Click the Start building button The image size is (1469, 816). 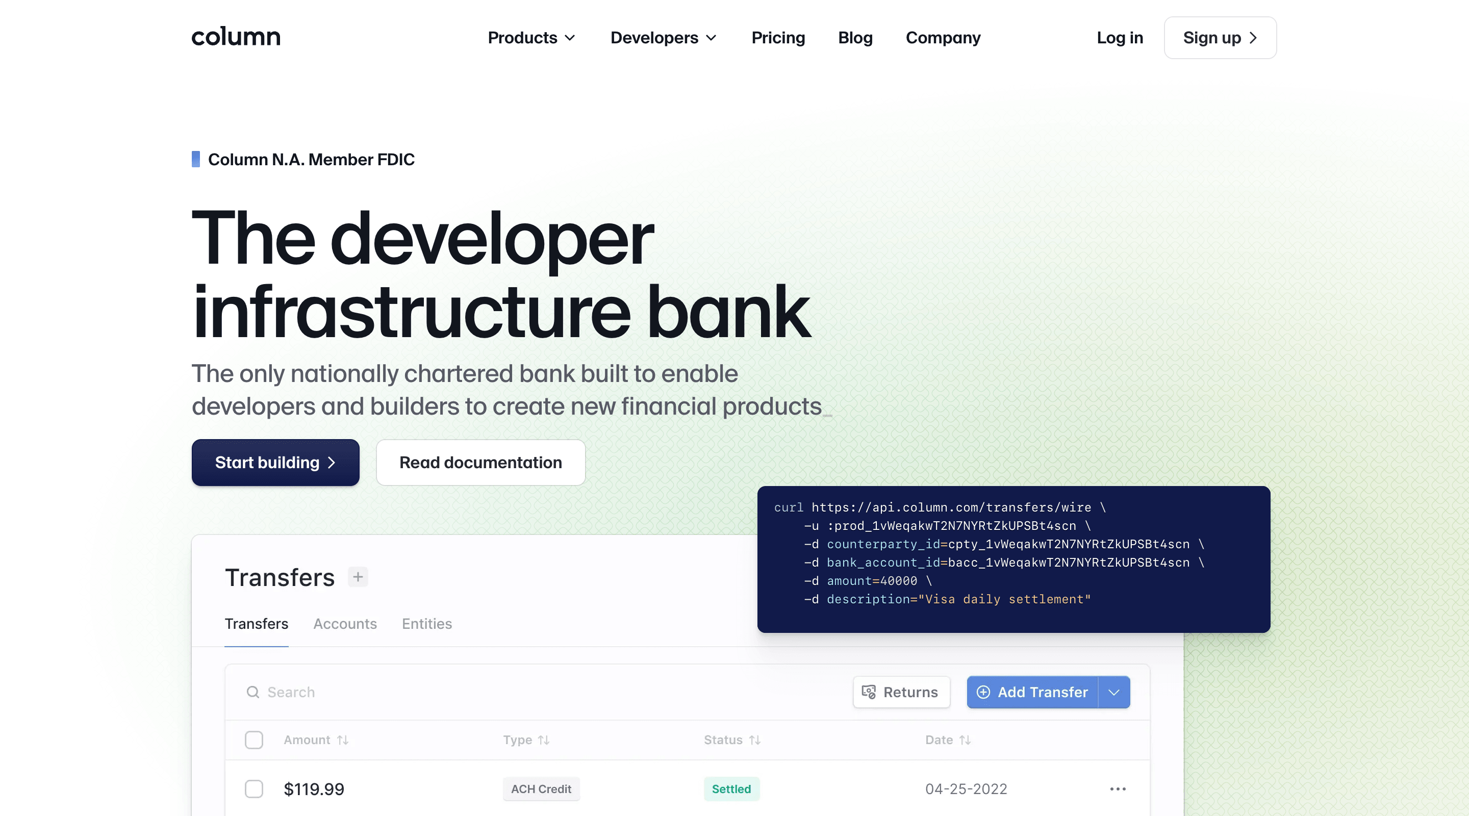coord(275,462)
